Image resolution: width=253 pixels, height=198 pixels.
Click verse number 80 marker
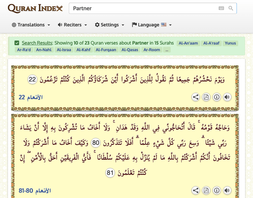(96, 143)
